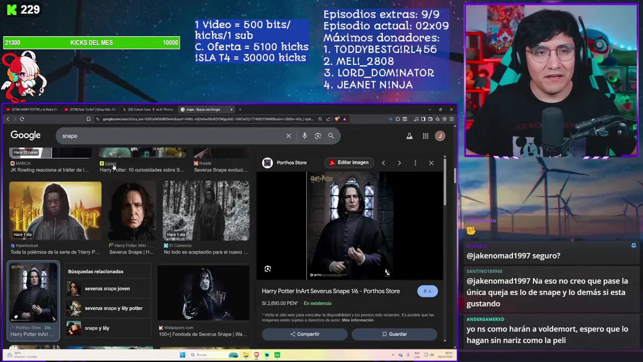
Task: Open Brave Shields lion icon
Action: [337, 119]
